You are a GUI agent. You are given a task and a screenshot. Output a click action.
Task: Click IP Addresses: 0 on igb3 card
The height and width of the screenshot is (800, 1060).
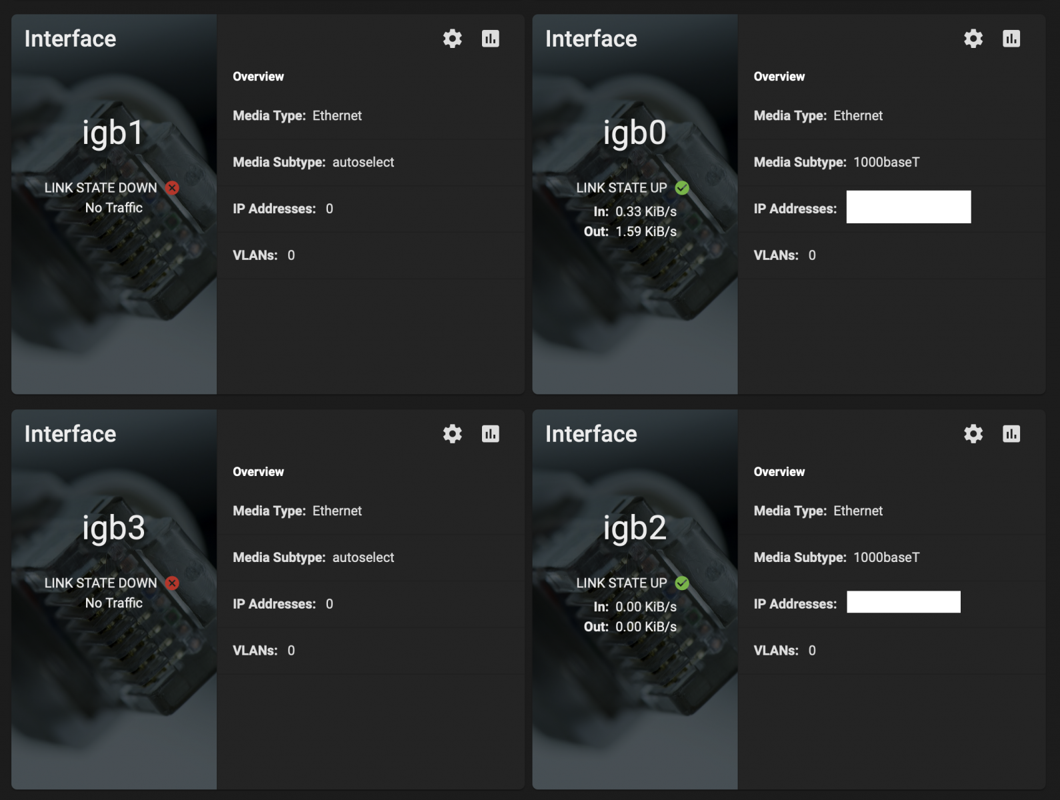point(283,604)
